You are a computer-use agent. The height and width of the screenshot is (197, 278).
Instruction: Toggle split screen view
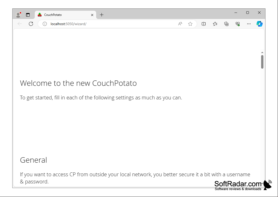pos(204,24)
